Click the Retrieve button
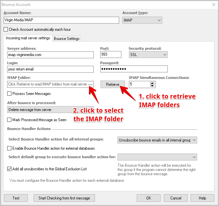The image size is (219, 206). click(113, 84)
